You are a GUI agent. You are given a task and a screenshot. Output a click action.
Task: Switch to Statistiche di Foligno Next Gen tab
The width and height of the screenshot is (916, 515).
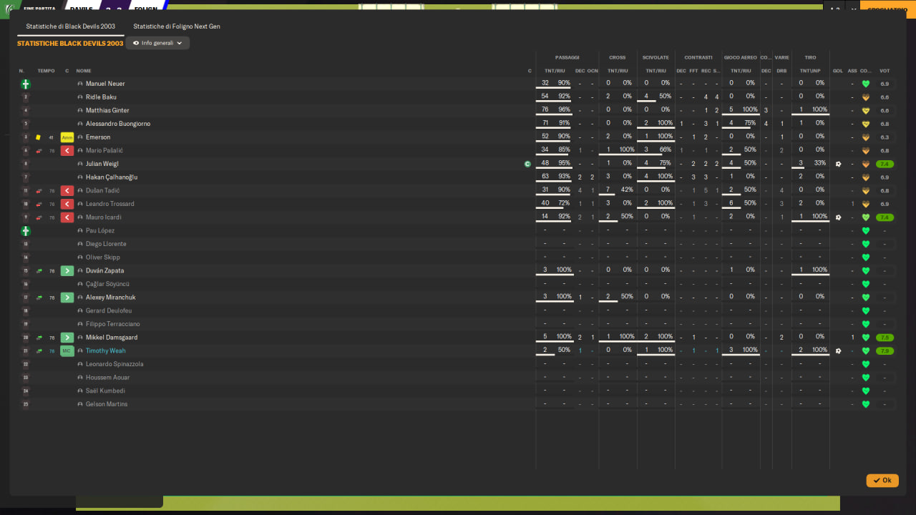click(177, 26)
